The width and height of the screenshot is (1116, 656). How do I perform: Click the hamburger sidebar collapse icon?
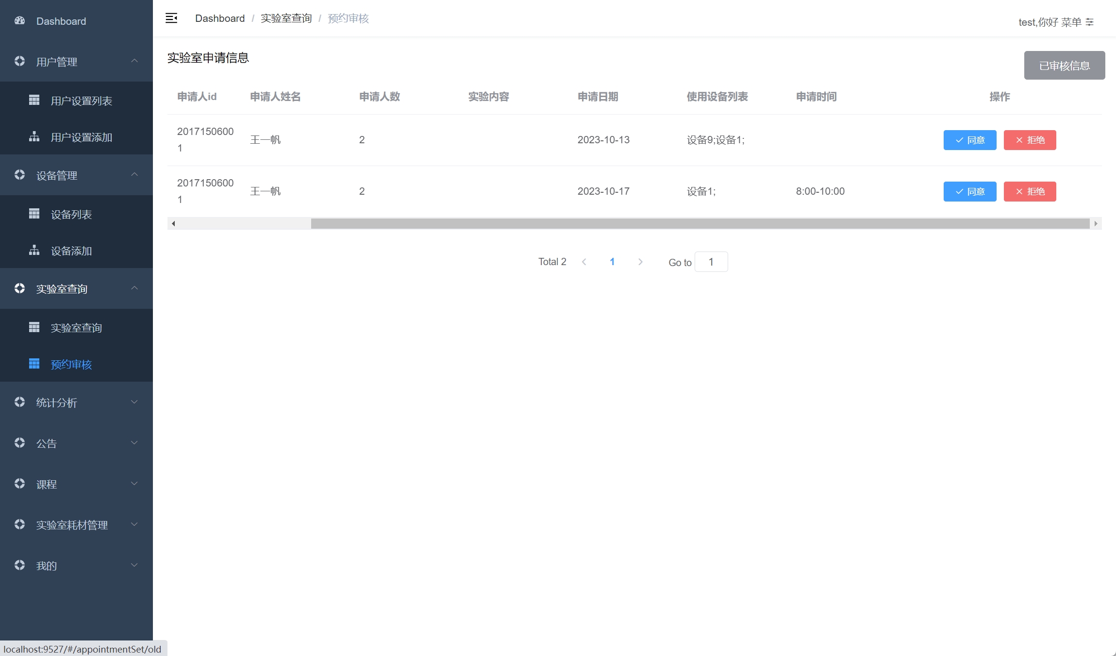(171, 18)
